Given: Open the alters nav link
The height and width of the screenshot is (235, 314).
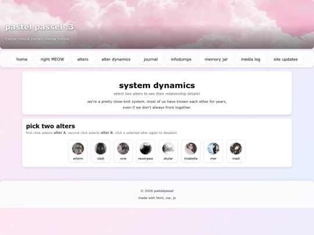Looking at the screenshot, I should (83, 59).
